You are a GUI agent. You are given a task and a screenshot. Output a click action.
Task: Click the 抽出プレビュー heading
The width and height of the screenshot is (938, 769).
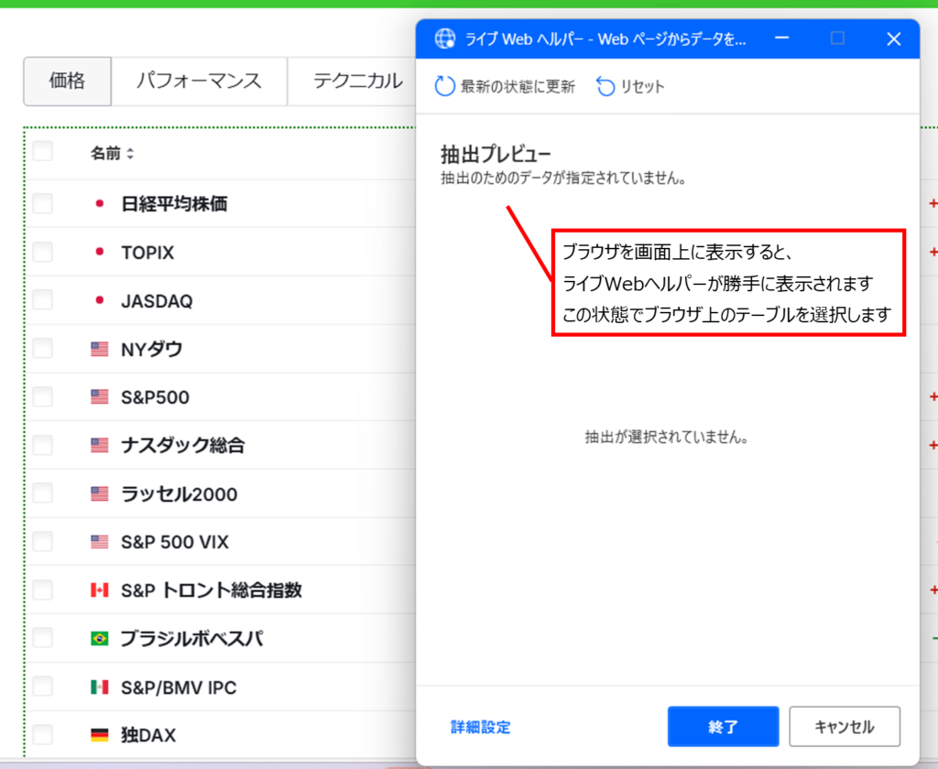click(496, 155)
